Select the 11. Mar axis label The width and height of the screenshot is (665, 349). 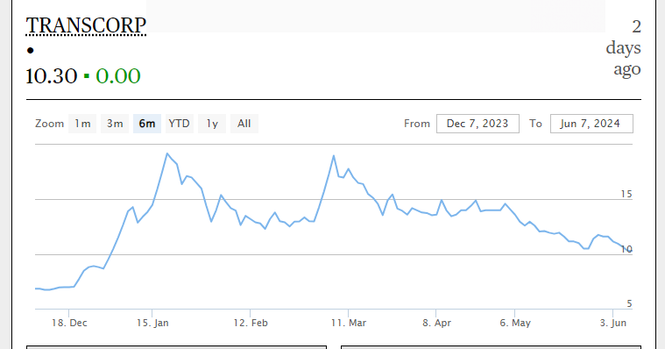349,323
